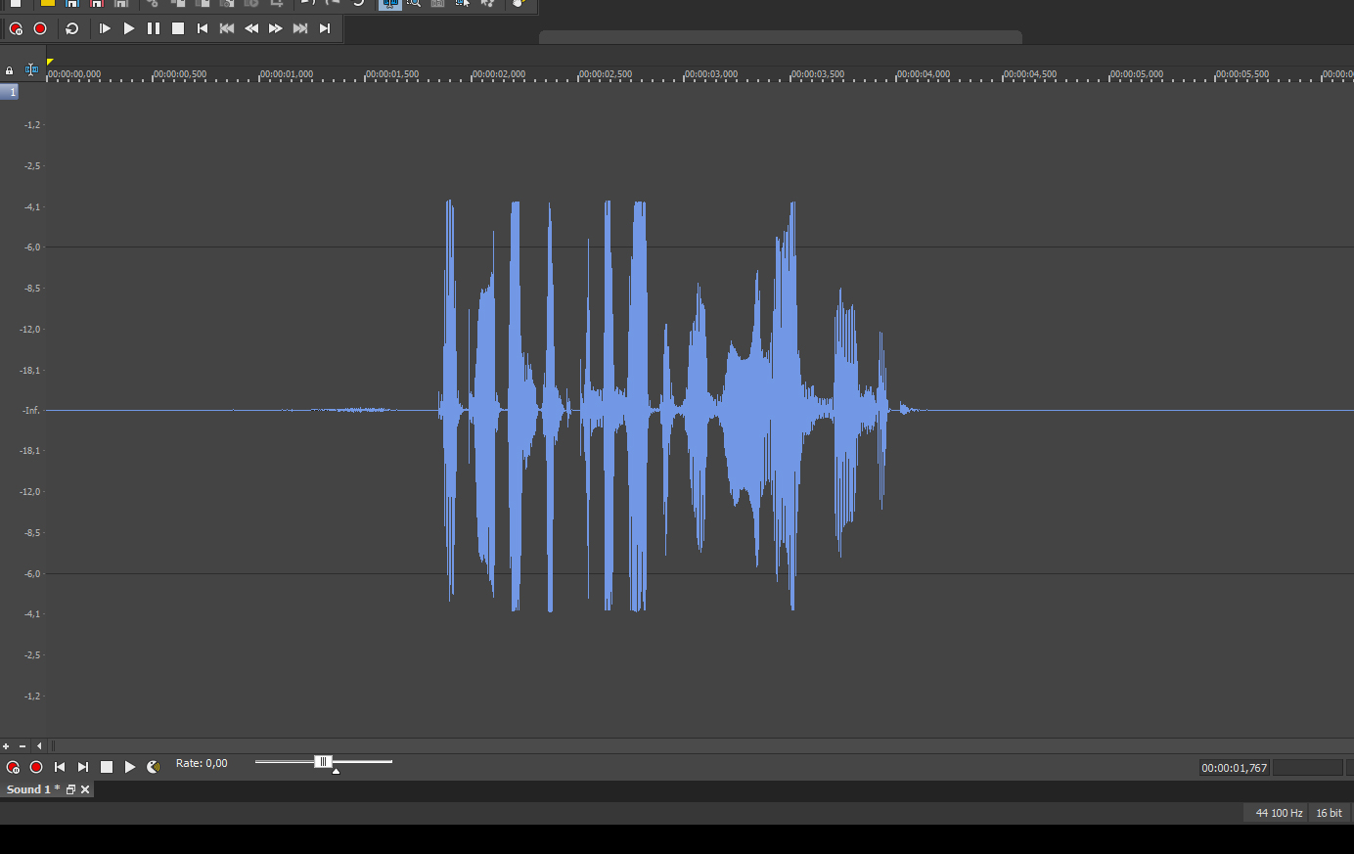The height and width of the screenshot is (854, 1354).
Task: Click Play All in the top transport bar
Action: 105,29
